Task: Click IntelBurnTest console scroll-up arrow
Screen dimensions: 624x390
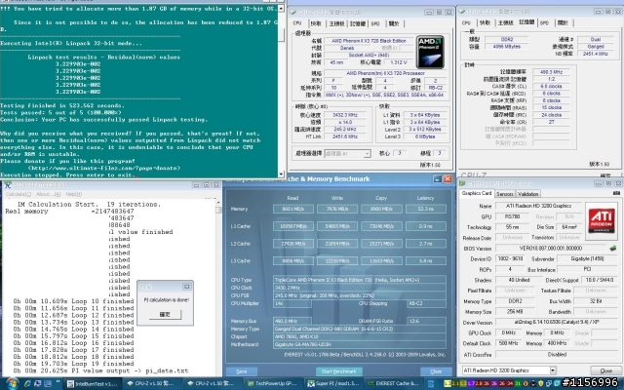Action: pos(281,9)
